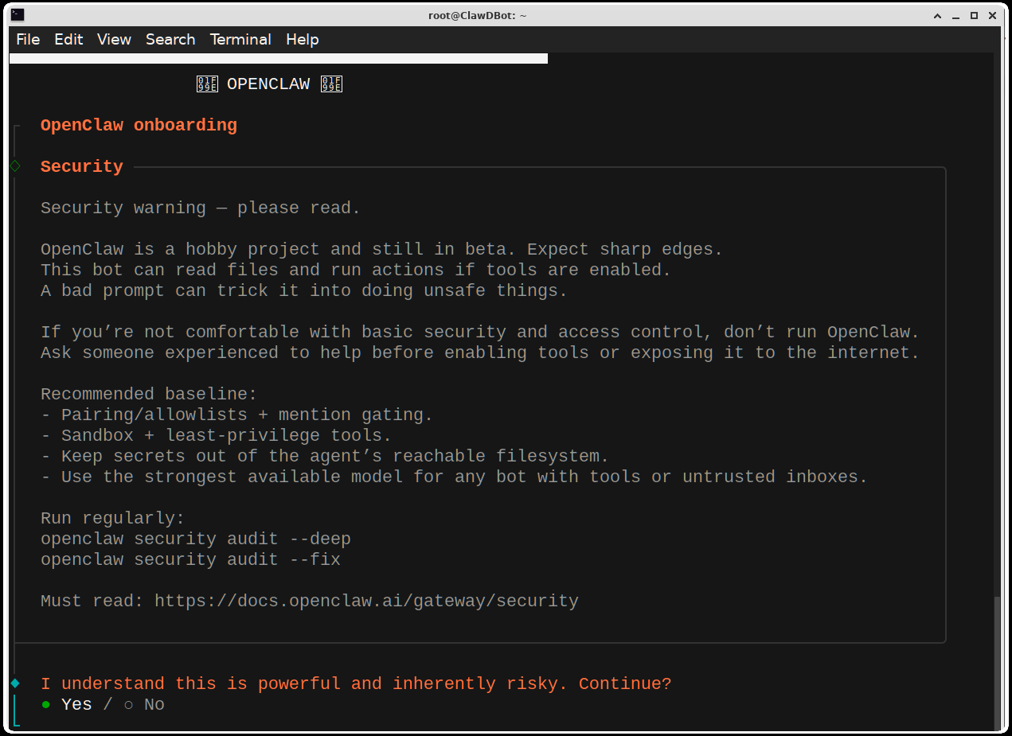Click the 'Security warning — please read.' line
Viewport: 1012px width, 736px height.
(201, 208)
